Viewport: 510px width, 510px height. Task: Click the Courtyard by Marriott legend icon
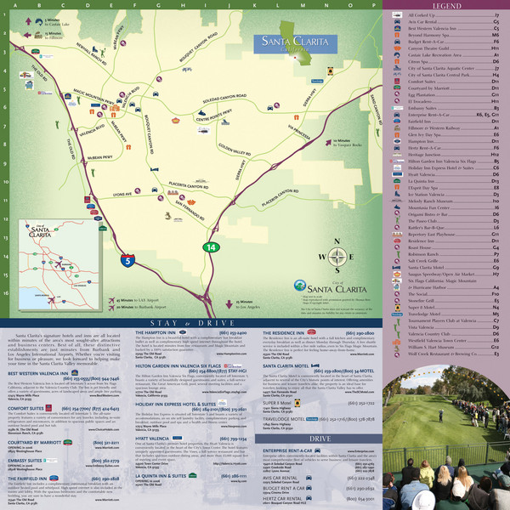pyautogui.click(x=397, y=88)
